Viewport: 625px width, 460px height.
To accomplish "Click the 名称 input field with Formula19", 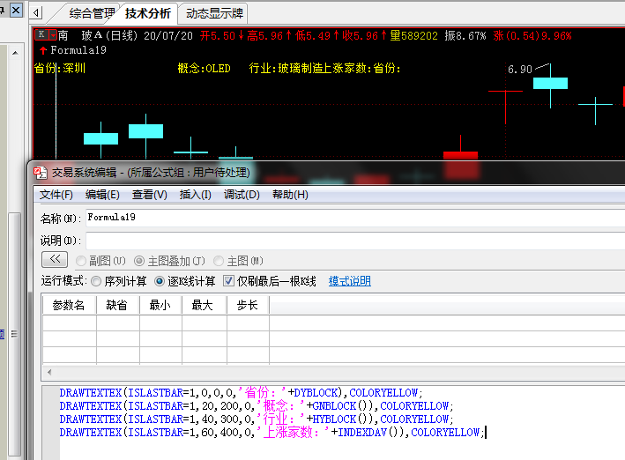I will [355, 218].
